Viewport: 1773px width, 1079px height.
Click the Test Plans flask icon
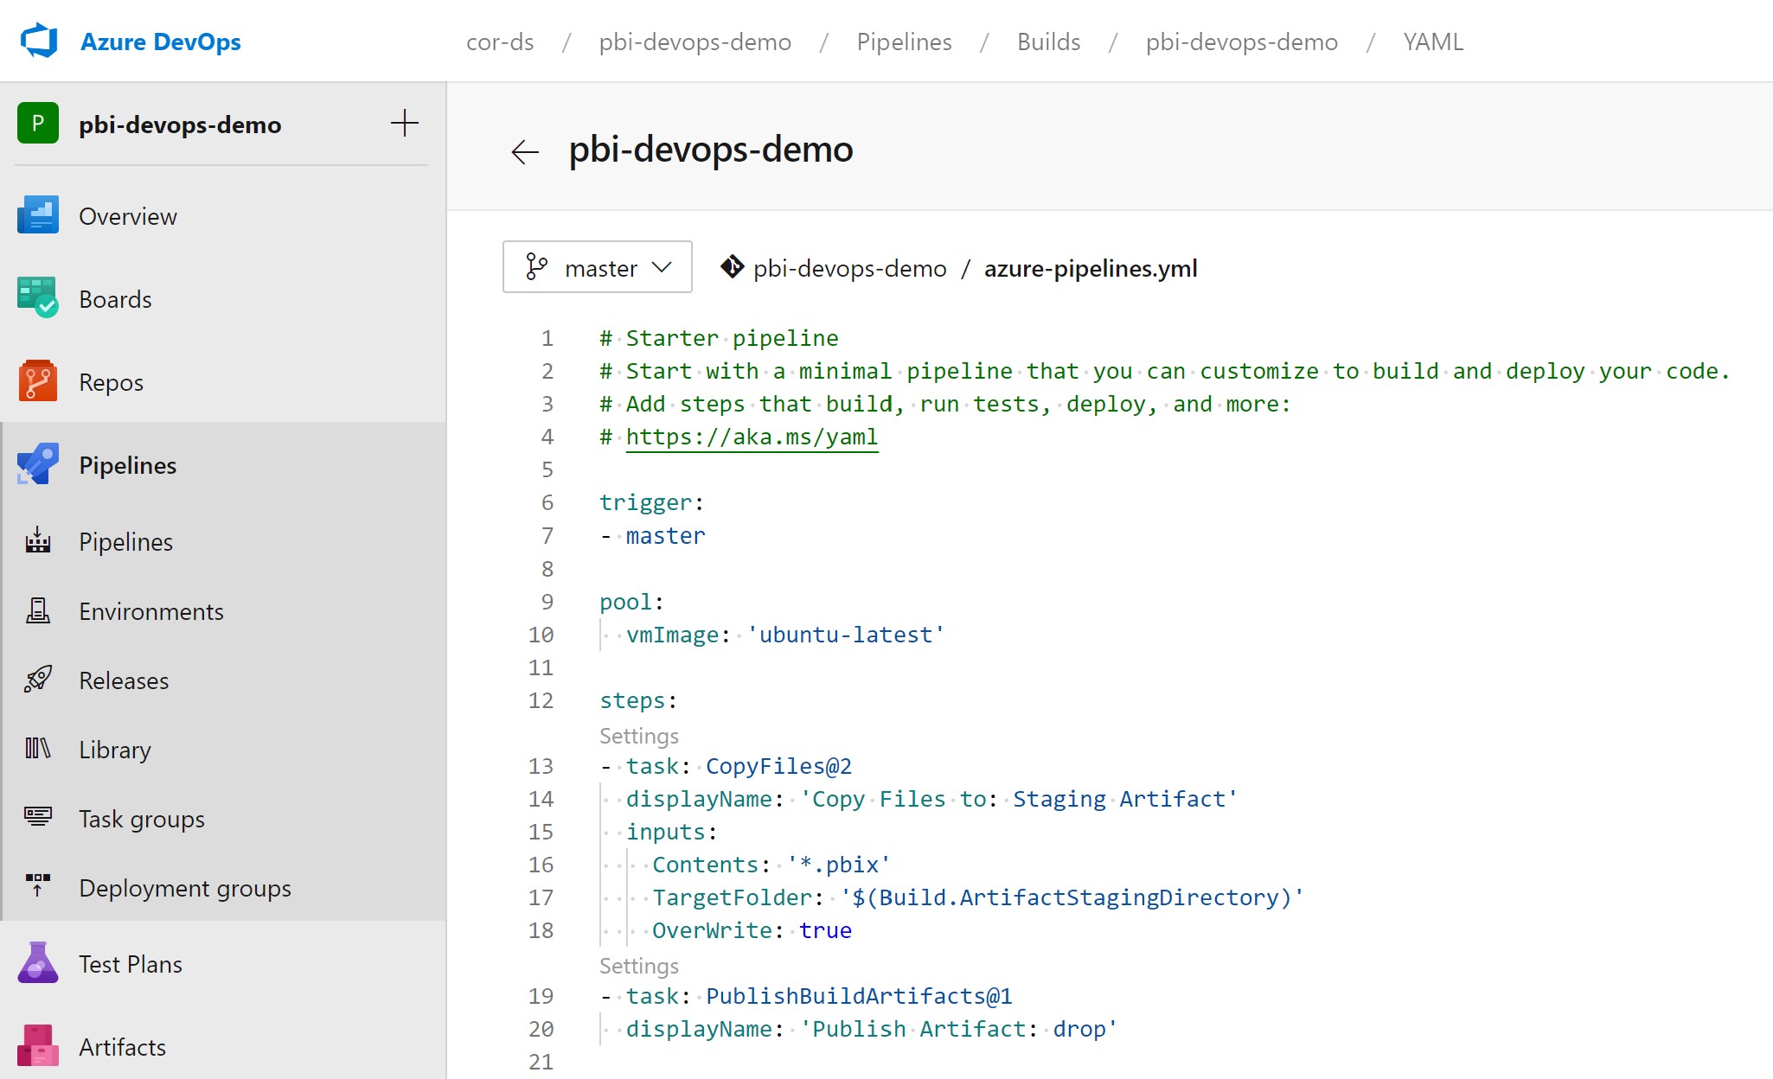pyautogui.click(x=37, y=964)
